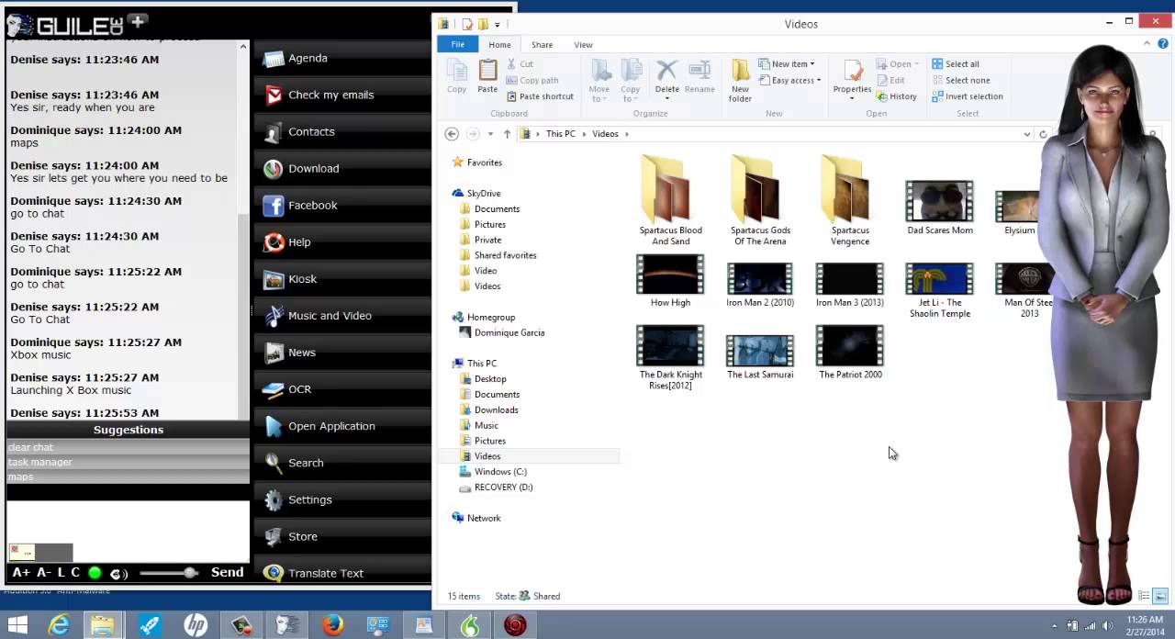Open the recent locations dropdown arrow
The image size is (1175, 639).
[x=490, y=134]
